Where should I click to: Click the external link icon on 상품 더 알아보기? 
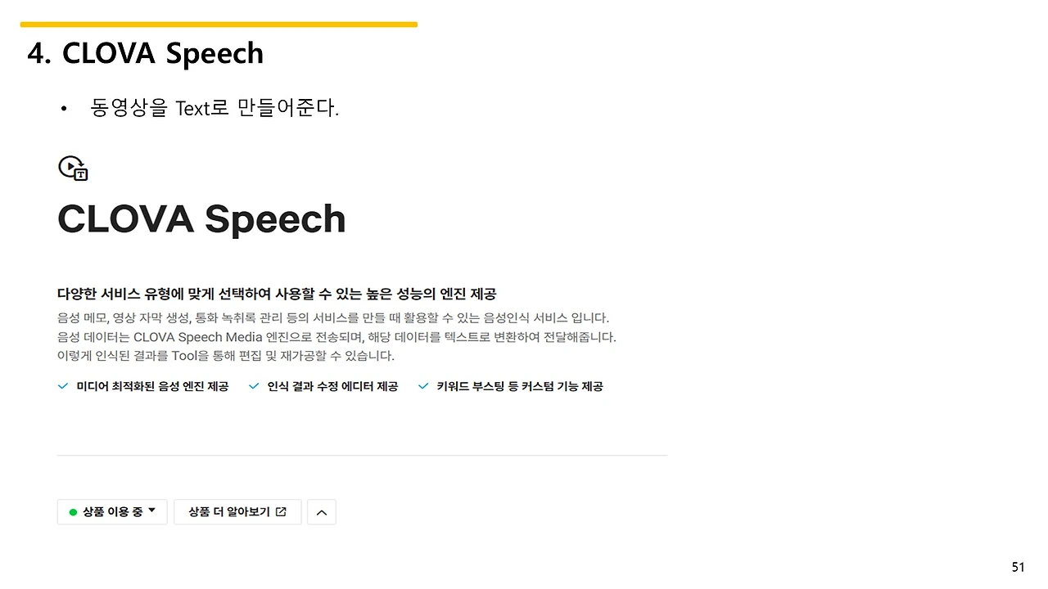point(282,511)
